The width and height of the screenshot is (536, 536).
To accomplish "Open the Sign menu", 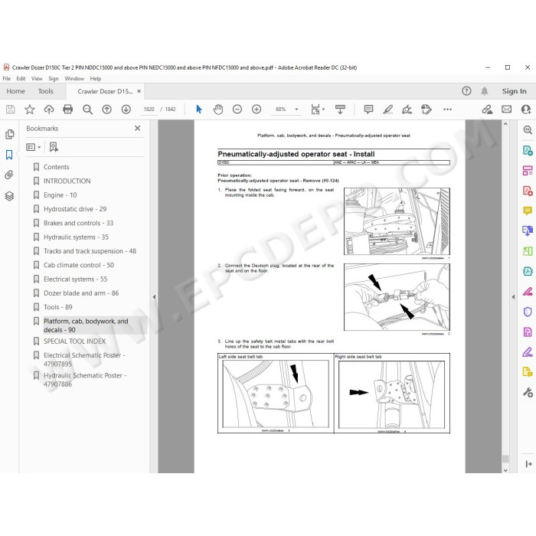I will (x=54, y=79).
